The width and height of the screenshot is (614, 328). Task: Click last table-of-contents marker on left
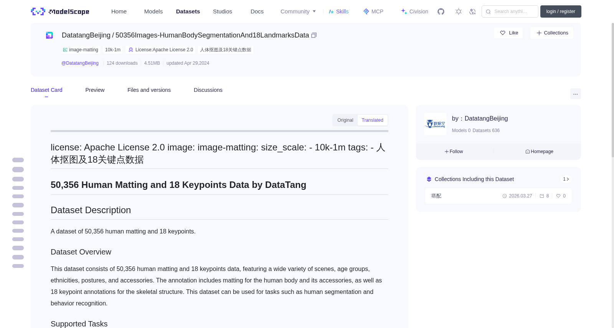coord(18,266)
